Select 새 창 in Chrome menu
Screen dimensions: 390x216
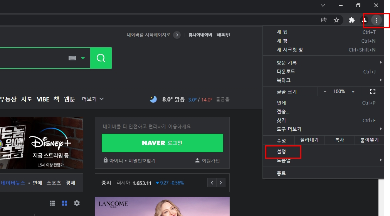(323, 41)
